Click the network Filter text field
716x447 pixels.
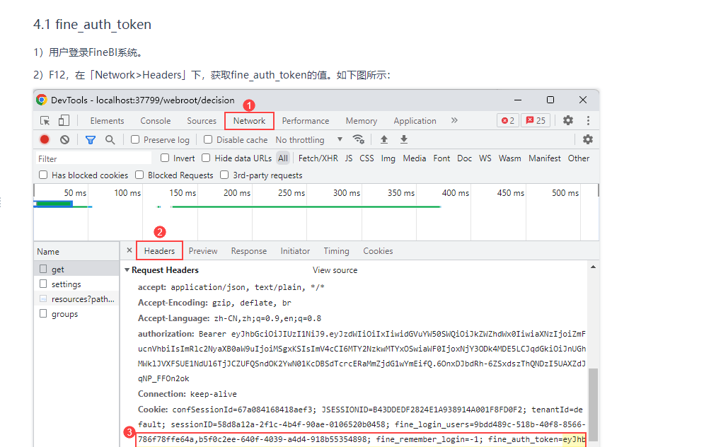(x=93, y=158)
